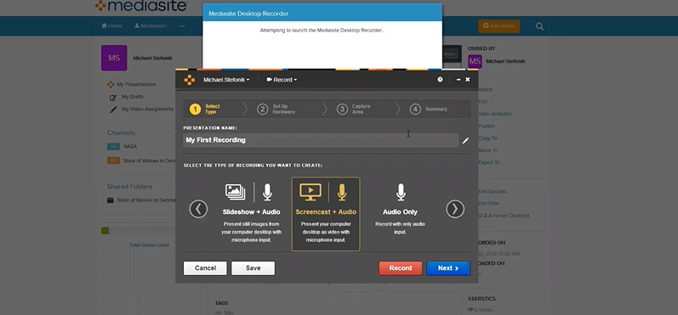Click the Total Quota Used link
The height and width of the screenshot is (315, 678).
(149, 245)
